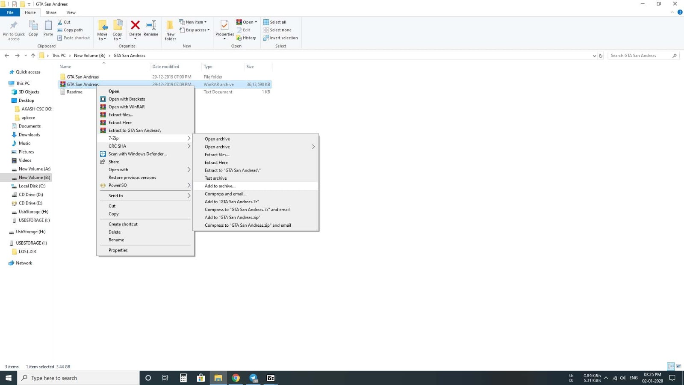684x385 pixels.
Task: Click This PC in address breadcrumb
Action: [59, 56]
